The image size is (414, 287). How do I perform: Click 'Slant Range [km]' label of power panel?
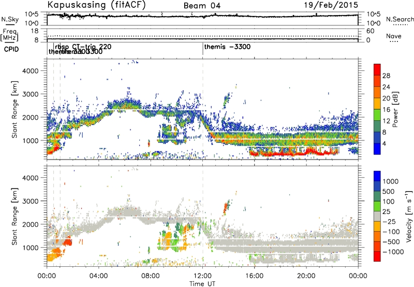point(14,110)
